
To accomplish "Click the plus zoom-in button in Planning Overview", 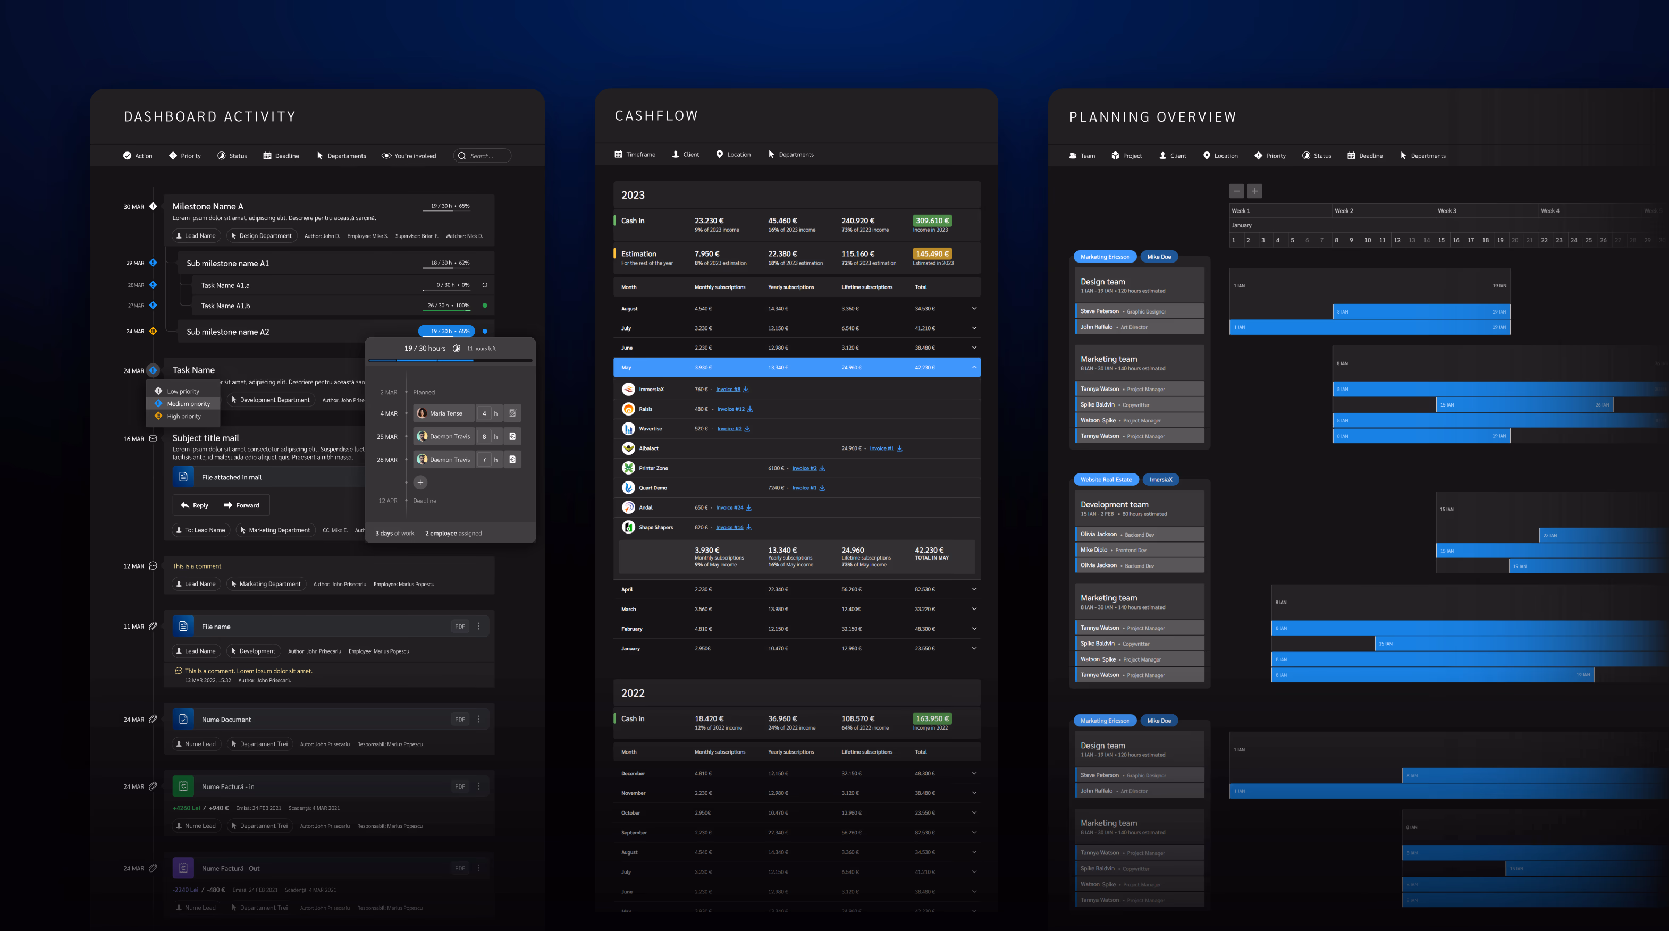I will pyautogui.click(x=1254, y=191).
